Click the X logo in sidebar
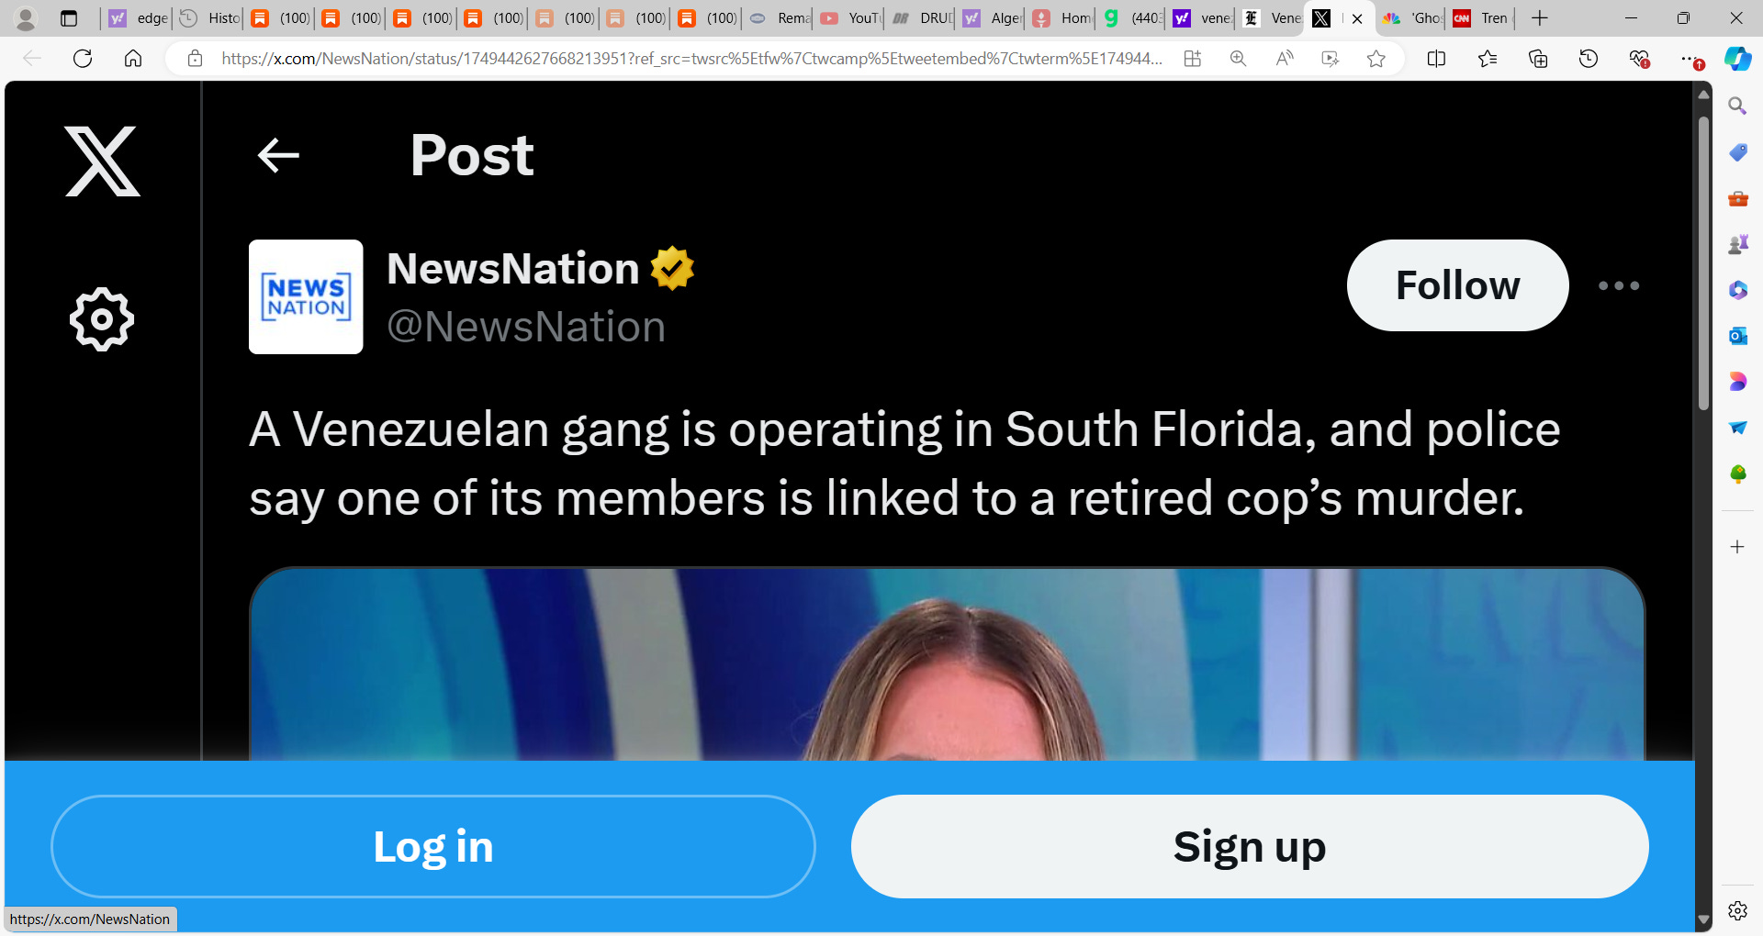This screenshot has height=936, width=1763. (x=102, y=162)
